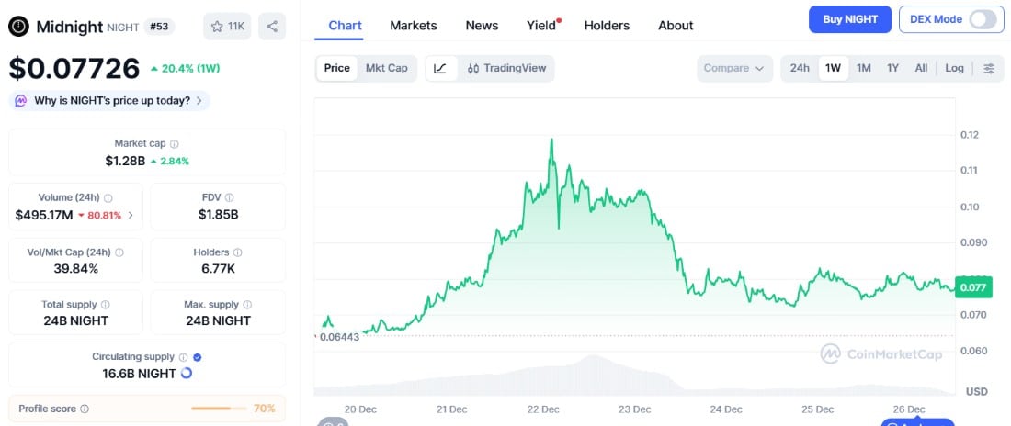
Task: Toggle the DEX Mode switch
Action: pos(982,19)
